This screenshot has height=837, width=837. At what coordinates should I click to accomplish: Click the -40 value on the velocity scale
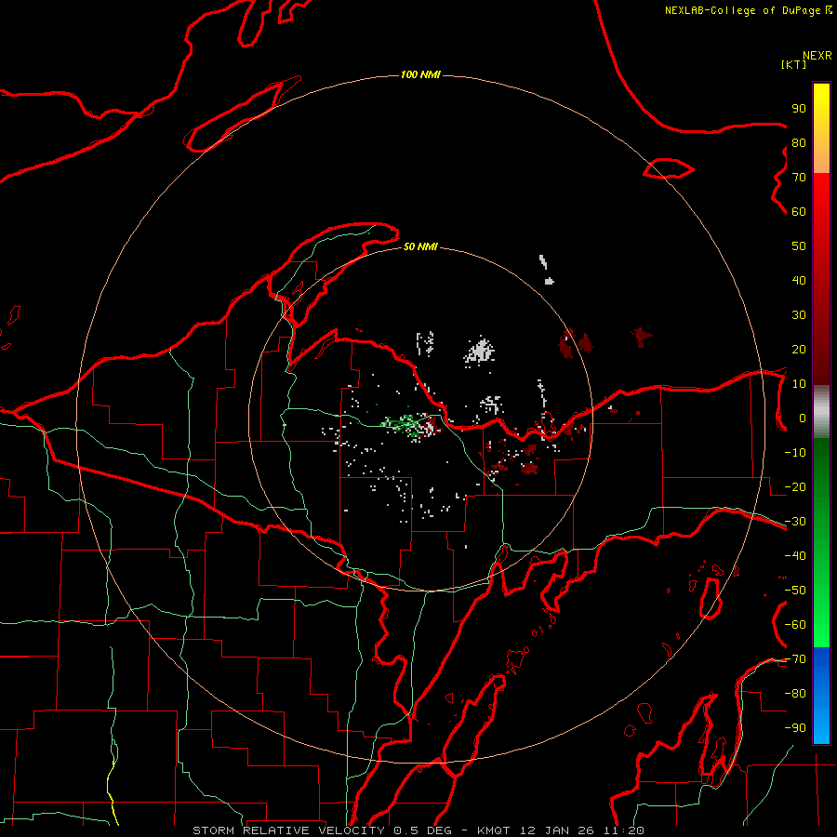point(795,556)
